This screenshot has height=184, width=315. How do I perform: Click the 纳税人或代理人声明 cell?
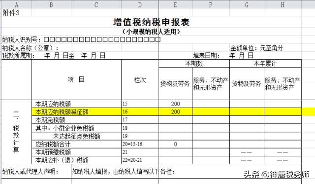coord(36,171)
